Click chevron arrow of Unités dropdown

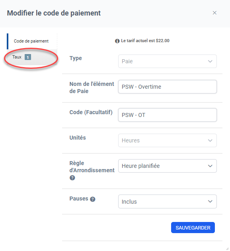[x=210, y=140]
